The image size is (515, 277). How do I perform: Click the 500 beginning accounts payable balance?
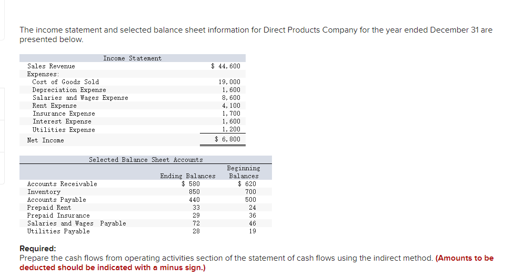click(250, 200)
